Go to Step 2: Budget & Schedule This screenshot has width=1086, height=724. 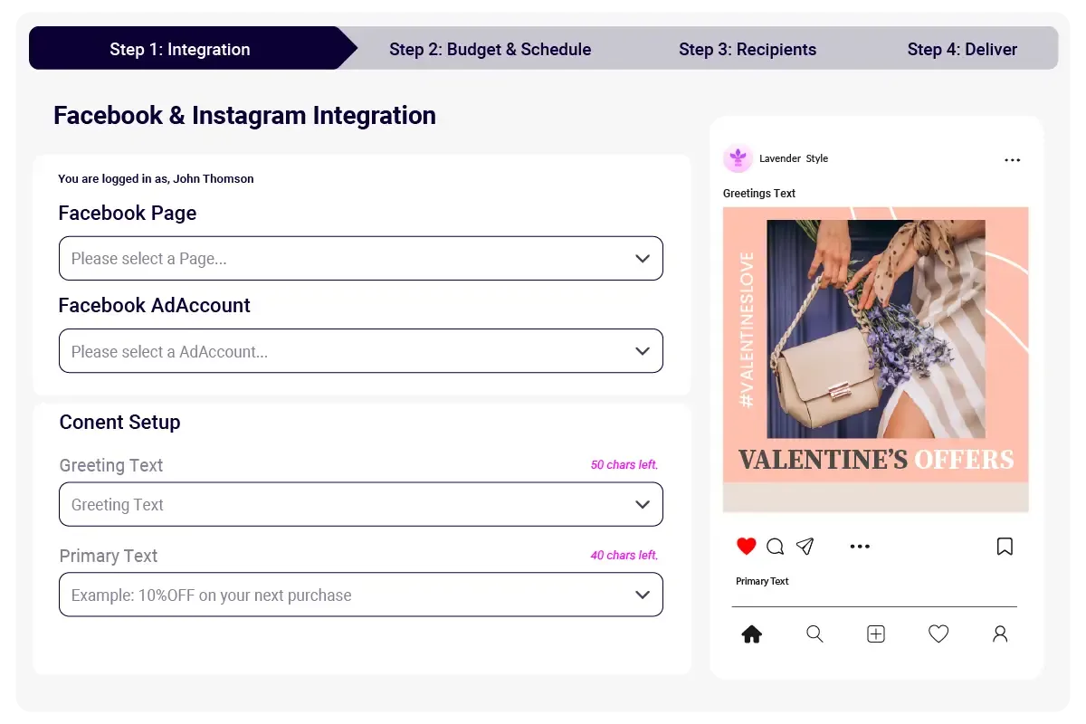(x=491, y=49)
